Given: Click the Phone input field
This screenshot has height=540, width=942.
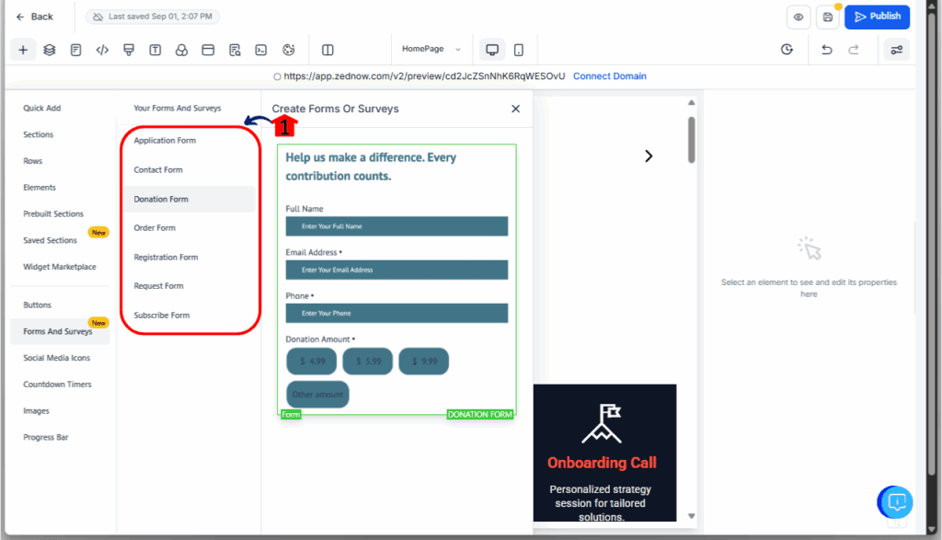Looking at the screenshot, I should 396,313.
